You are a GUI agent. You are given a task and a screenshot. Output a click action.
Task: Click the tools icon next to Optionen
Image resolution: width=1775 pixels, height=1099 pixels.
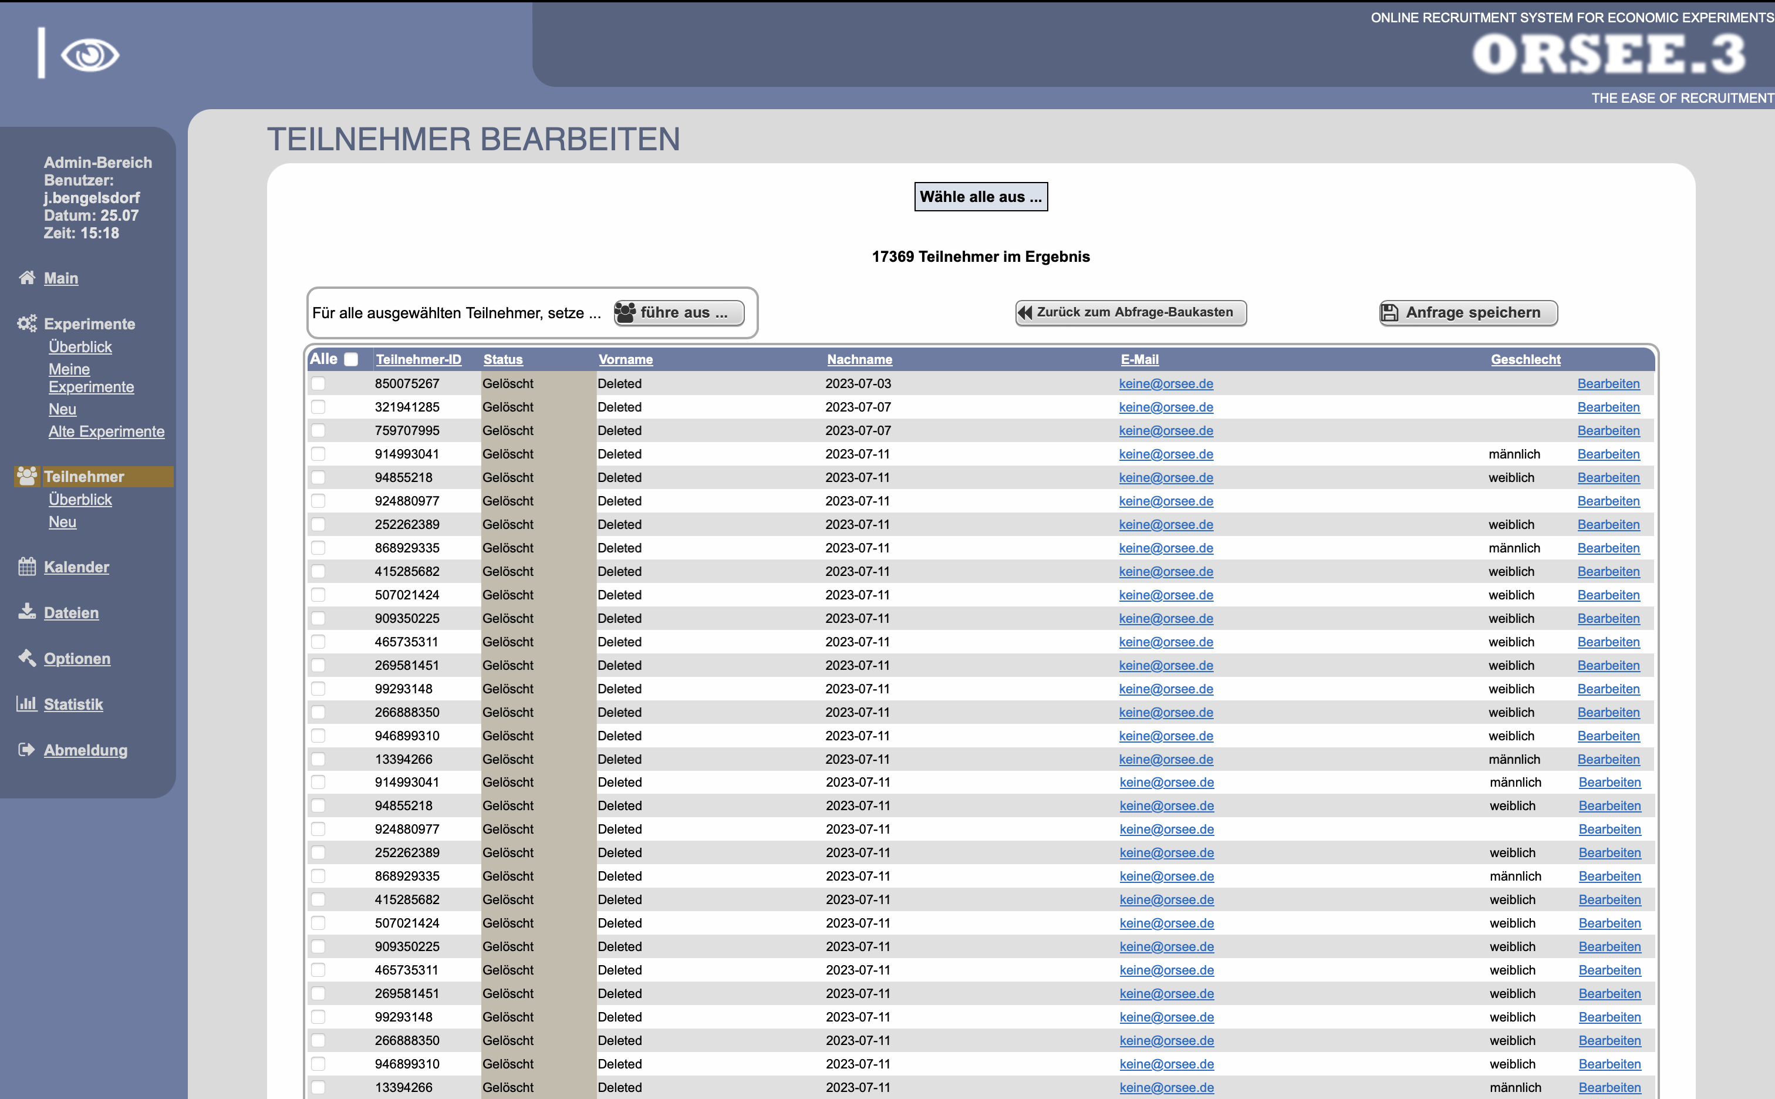click(27, 658)
